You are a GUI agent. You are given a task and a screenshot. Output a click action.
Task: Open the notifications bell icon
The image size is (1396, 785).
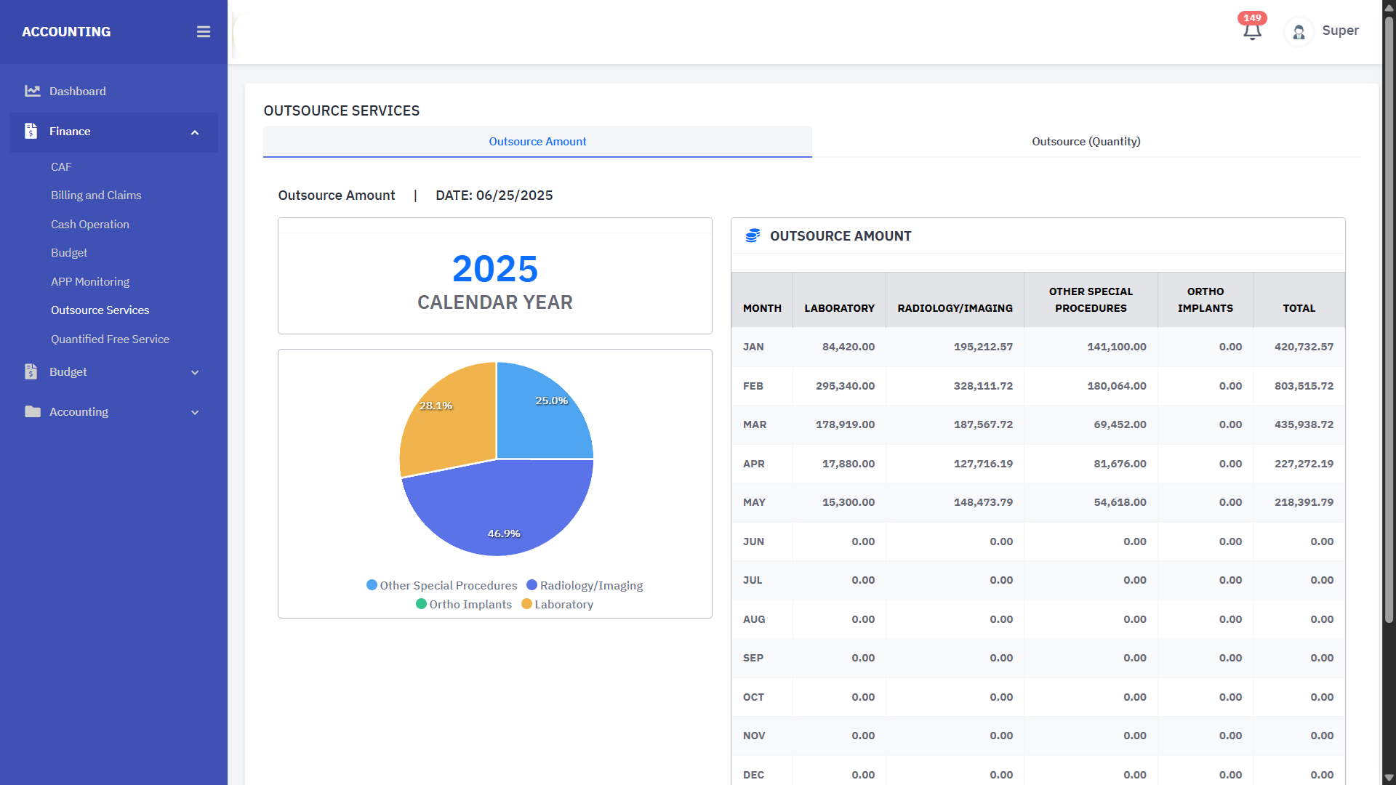(1251, 31)
